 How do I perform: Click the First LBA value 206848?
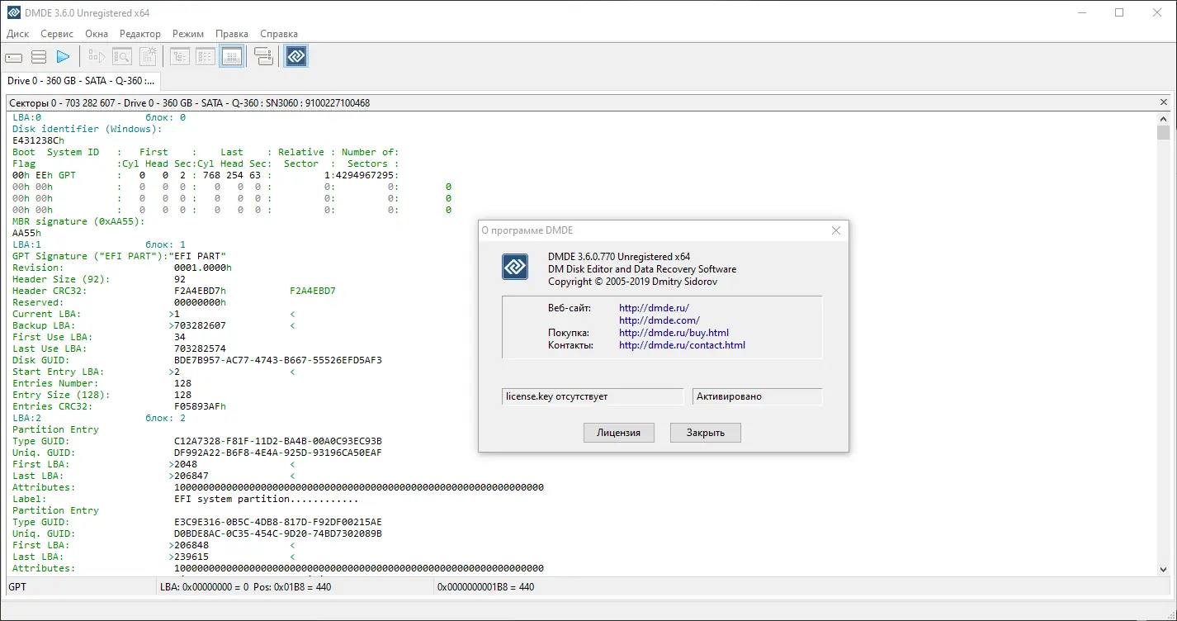[x=191, y=545]
